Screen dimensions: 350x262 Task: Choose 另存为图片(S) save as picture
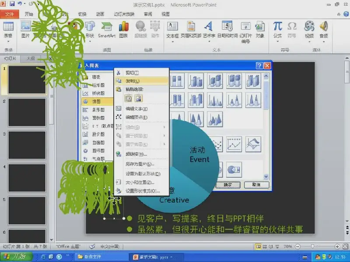tap(141, 164)
